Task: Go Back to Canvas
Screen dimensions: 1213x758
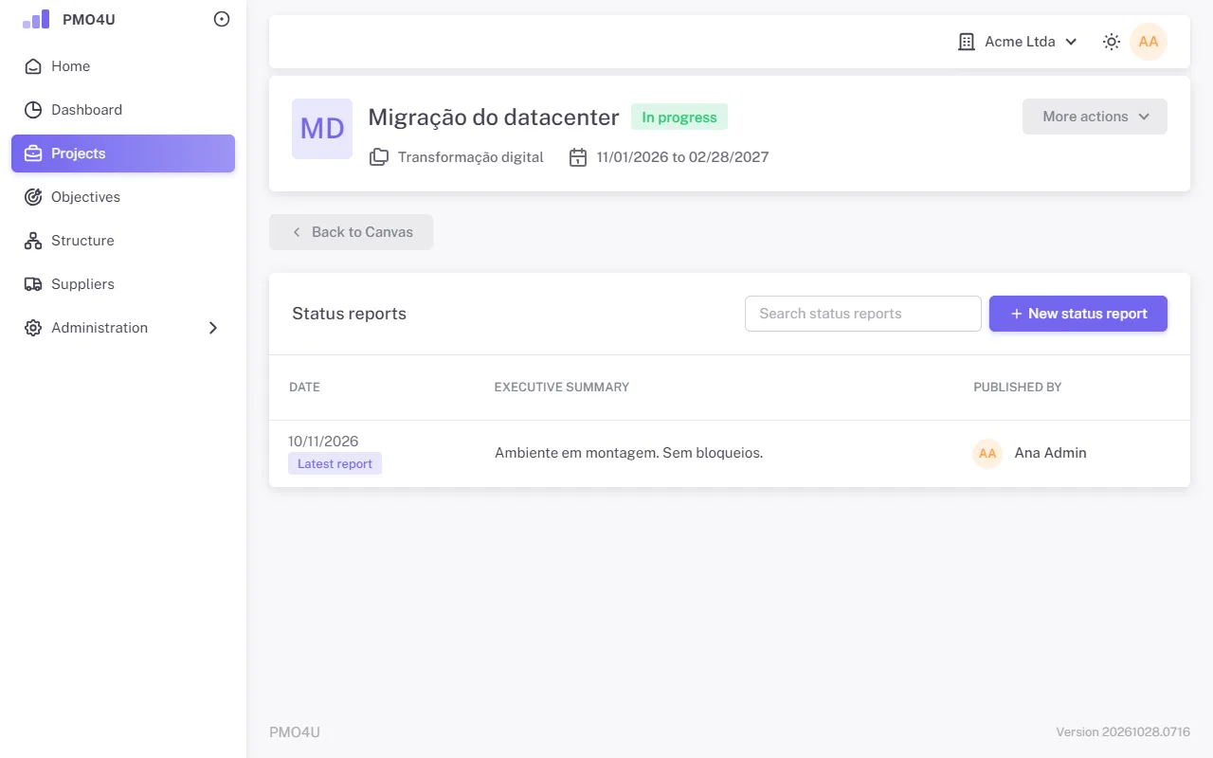Action: 352,232
